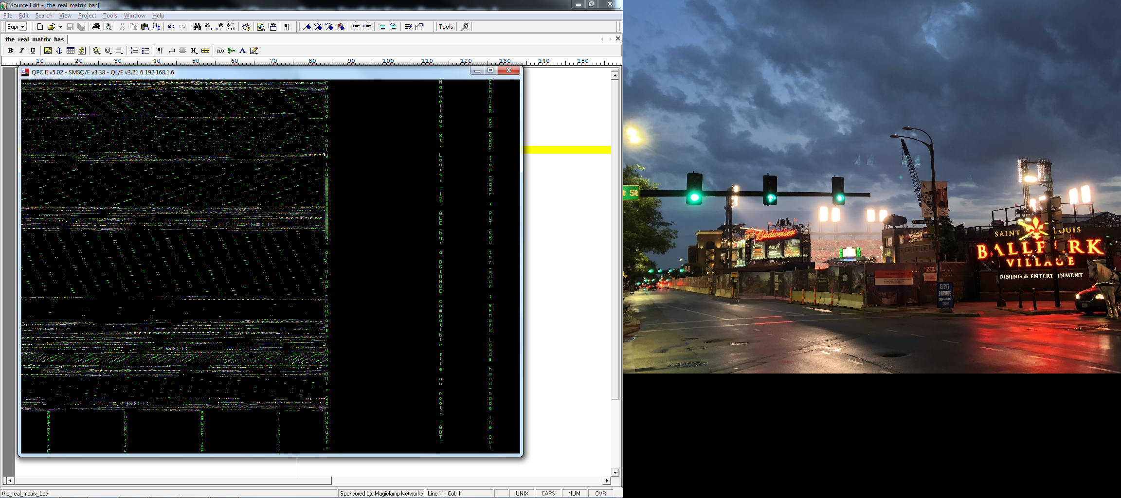Open the Help menu
This screenshot has height=498, width=1121.
coord(158,16)
